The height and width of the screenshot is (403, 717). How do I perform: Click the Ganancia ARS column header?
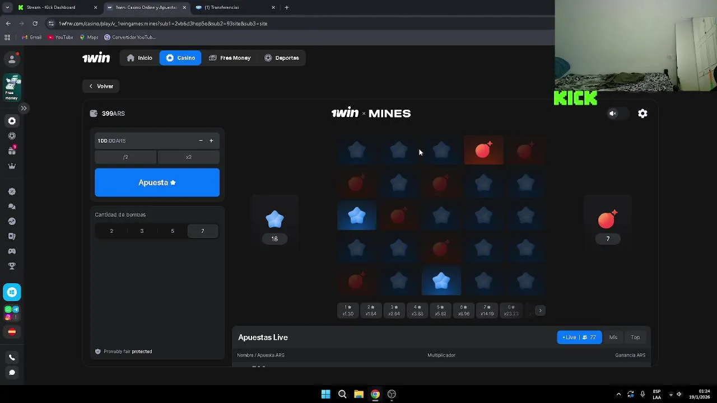[630, 355]
